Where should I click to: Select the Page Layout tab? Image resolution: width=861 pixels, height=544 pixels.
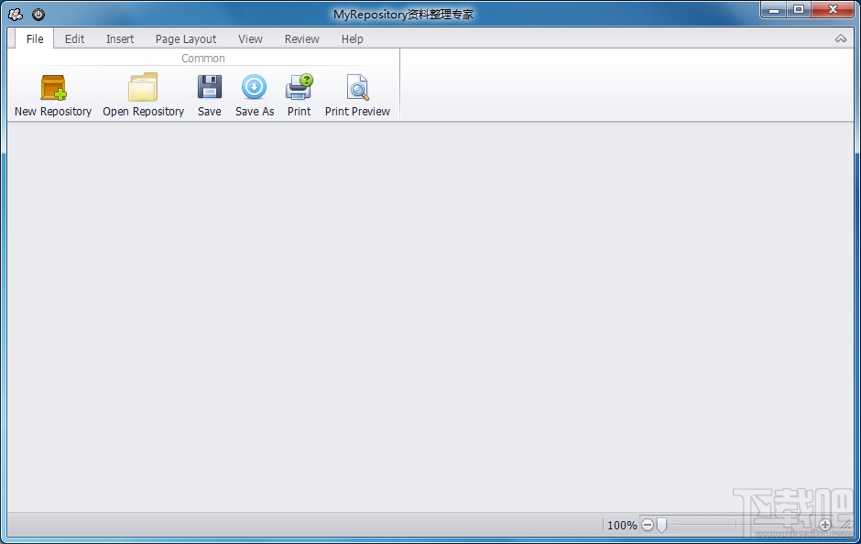tap(186, 39)
